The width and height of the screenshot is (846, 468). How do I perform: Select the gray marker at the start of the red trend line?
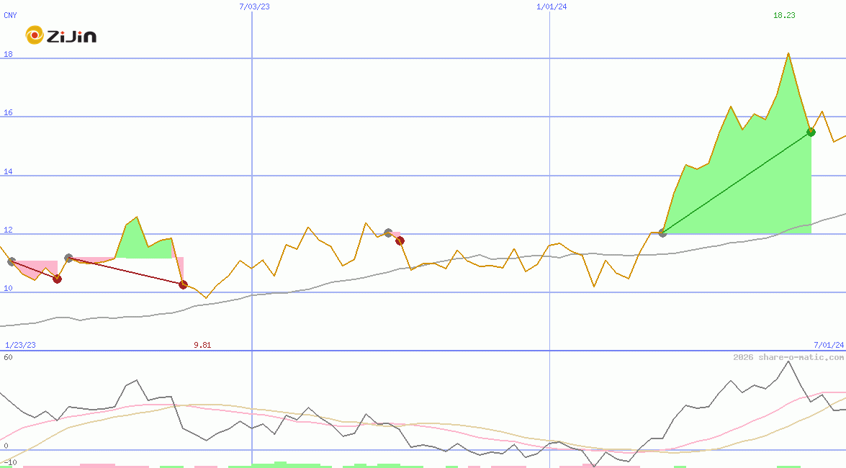point(68,258)
